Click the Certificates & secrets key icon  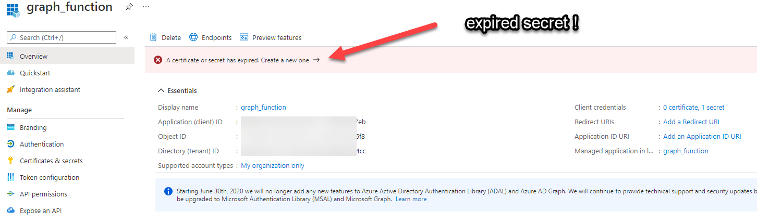pos(10,161)
